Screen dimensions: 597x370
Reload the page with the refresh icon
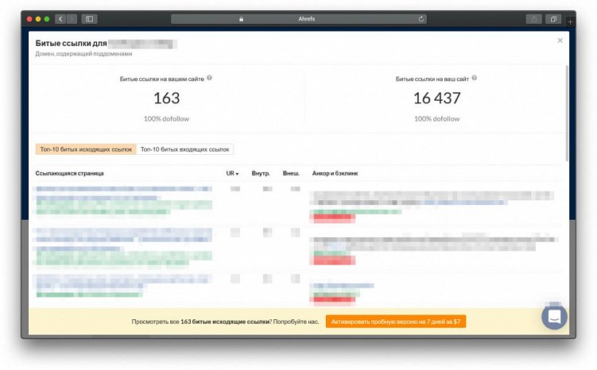click(421, 19)
